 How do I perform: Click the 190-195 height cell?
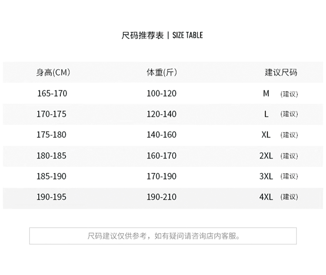[x=52, y=197]
